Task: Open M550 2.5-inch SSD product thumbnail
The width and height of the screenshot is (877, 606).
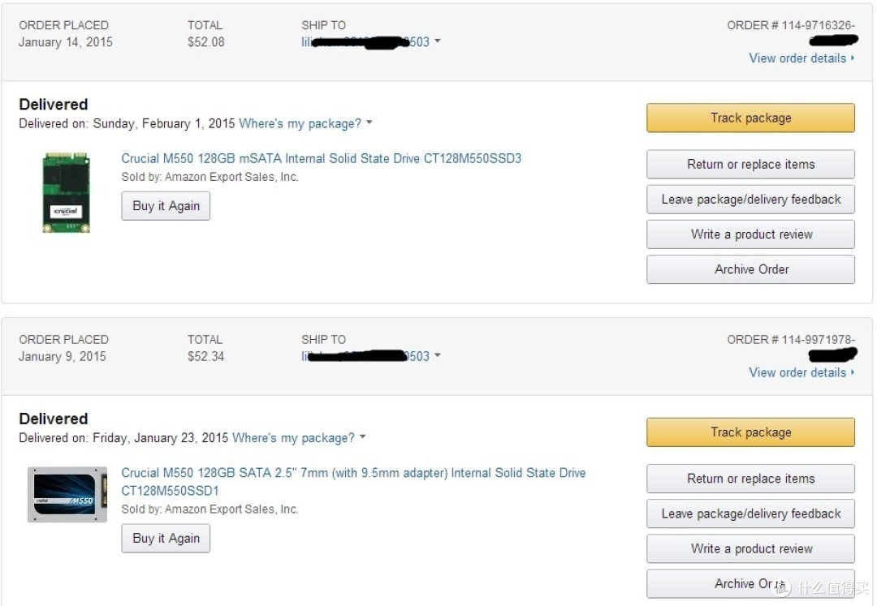Action: click(67, 494)
